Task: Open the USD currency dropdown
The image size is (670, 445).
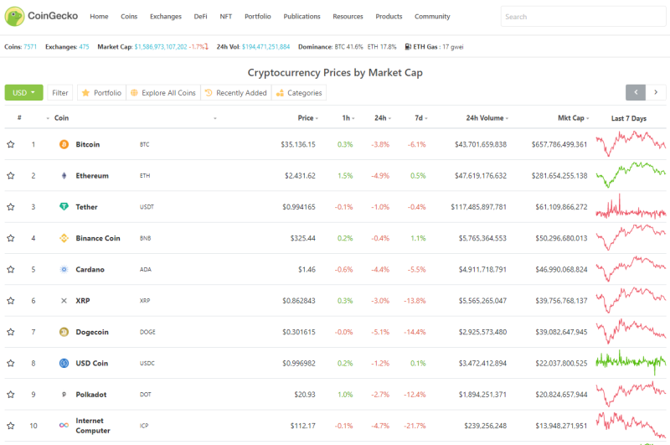Action: (x=24, y=92)
